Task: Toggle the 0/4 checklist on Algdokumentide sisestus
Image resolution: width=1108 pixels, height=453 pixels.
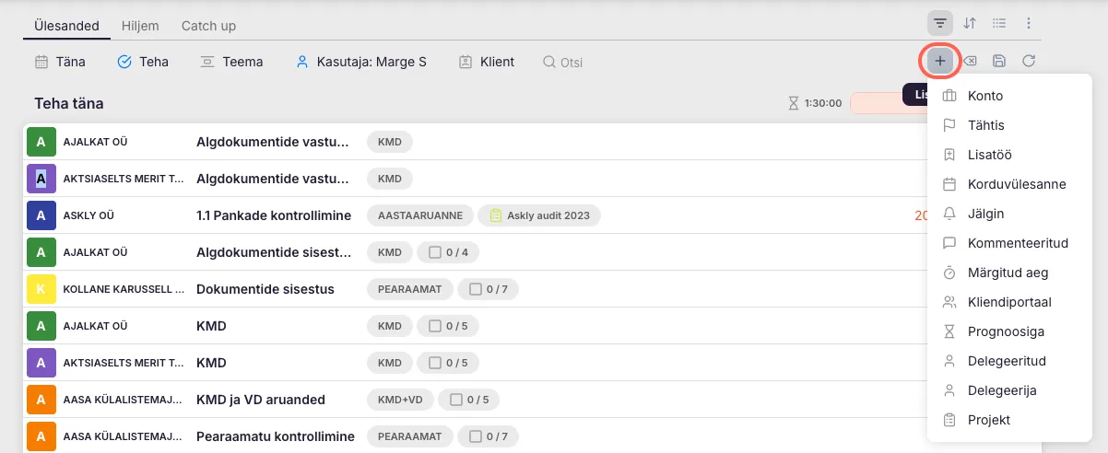Action: click(448, 252)
